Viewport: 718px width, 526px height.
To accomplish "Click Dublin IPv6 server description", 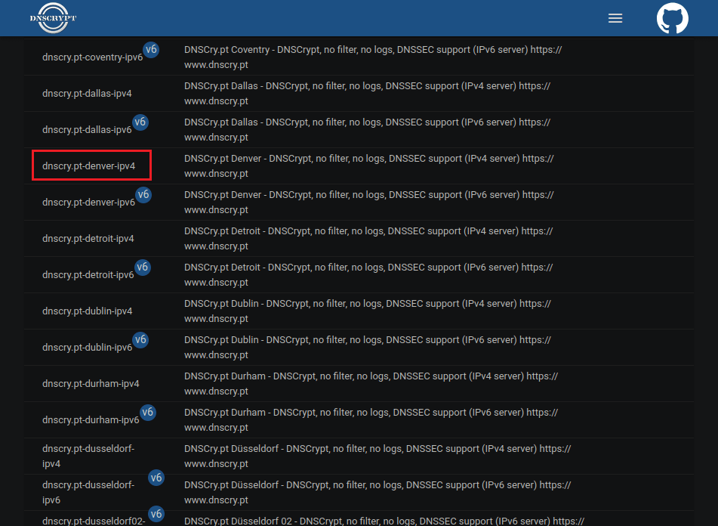I will pyautogui.click(x=368, y=348).
